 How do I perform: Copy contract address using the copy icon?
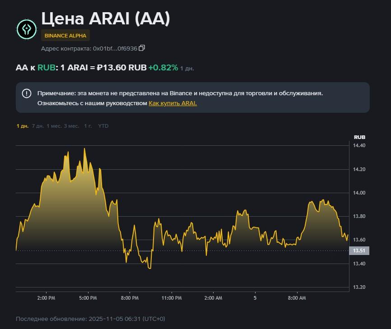pos(142,48)
